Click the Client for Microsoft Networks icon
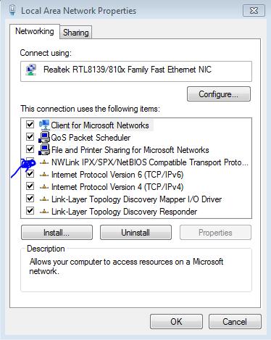Screen dimensions: 271x340 44,125
